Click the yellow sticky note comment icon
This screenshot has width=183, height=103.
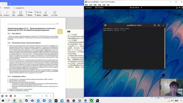(60, 31)
